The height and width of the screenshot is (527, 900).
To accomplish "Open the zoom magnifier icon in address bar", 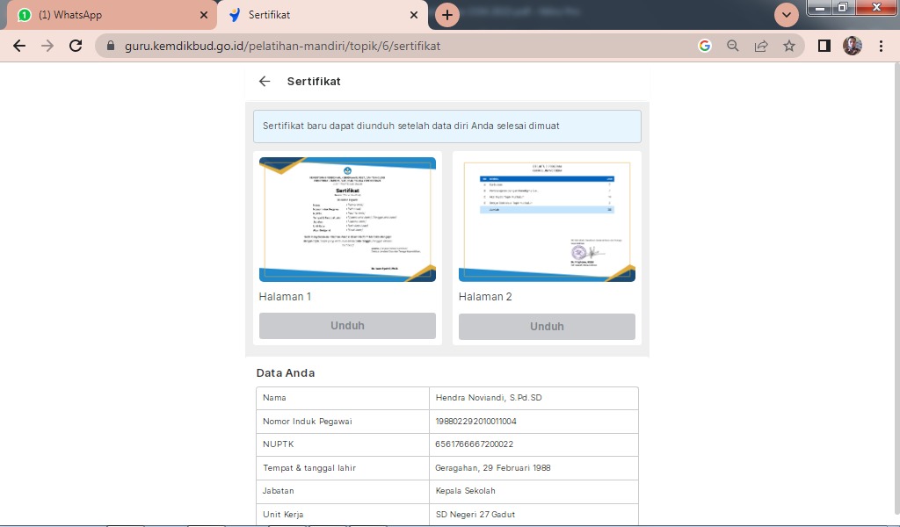I will [x=732, y=46].
